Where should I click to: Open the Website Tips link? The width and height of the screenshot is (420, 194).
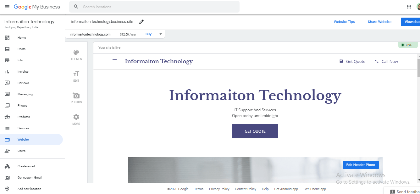pos(344,22)
